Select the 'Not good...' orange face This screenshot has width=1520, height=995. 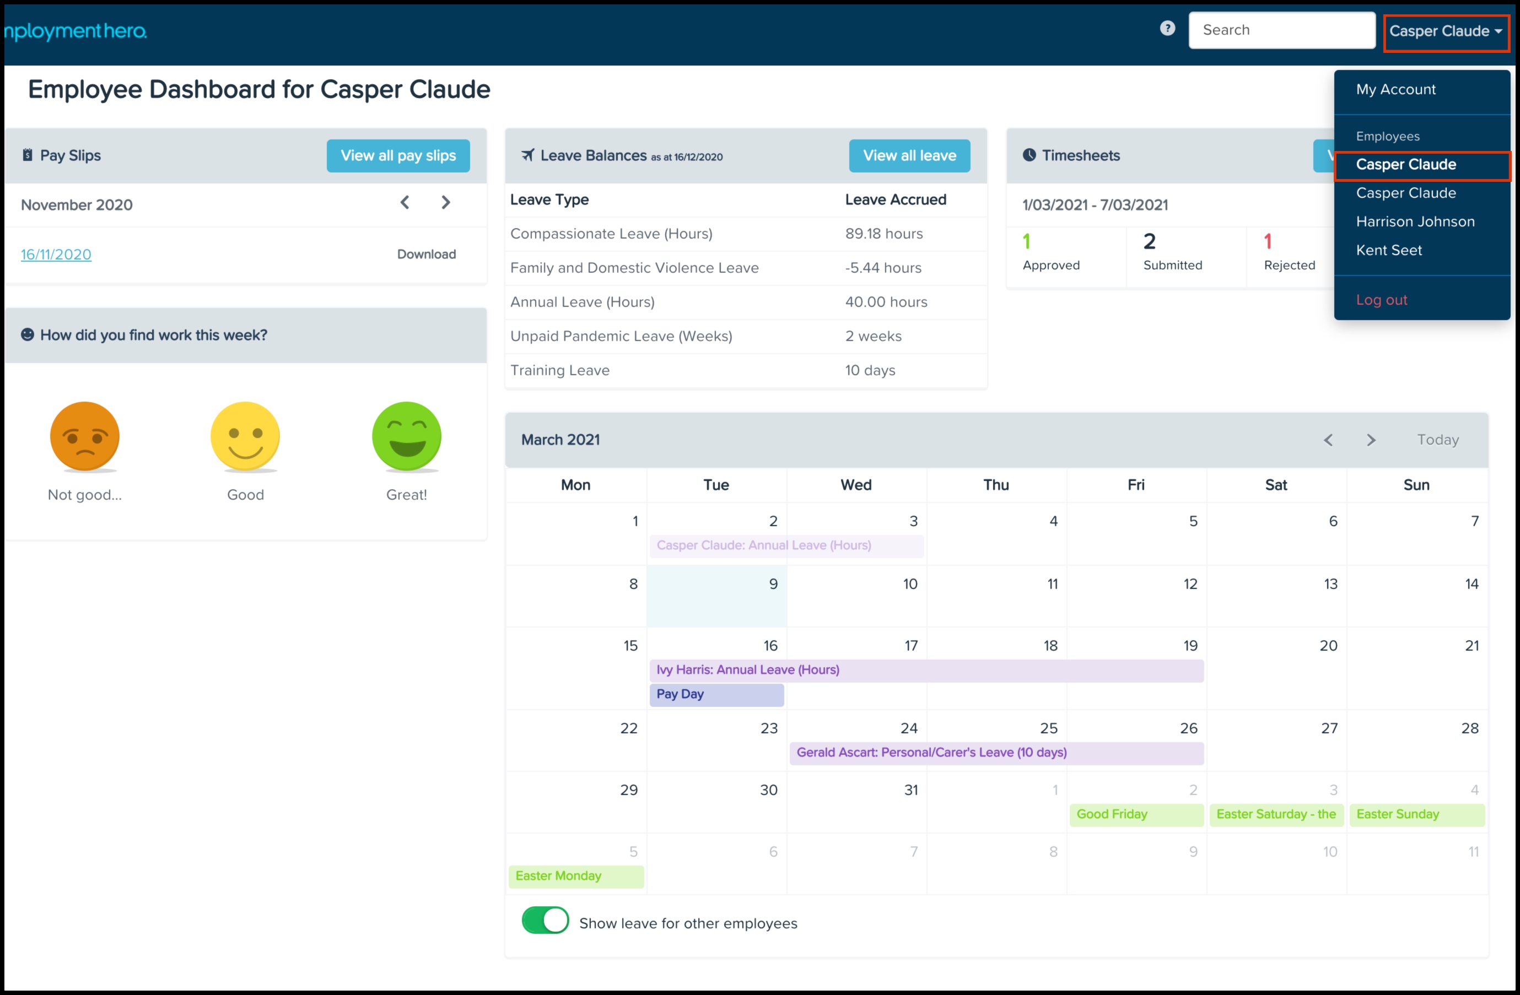tap(85, 437)
